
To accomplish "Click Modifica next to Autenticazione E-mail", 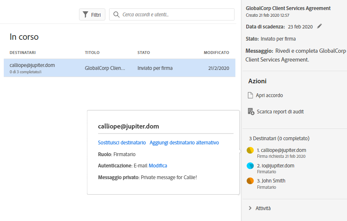I will (158, 166).
